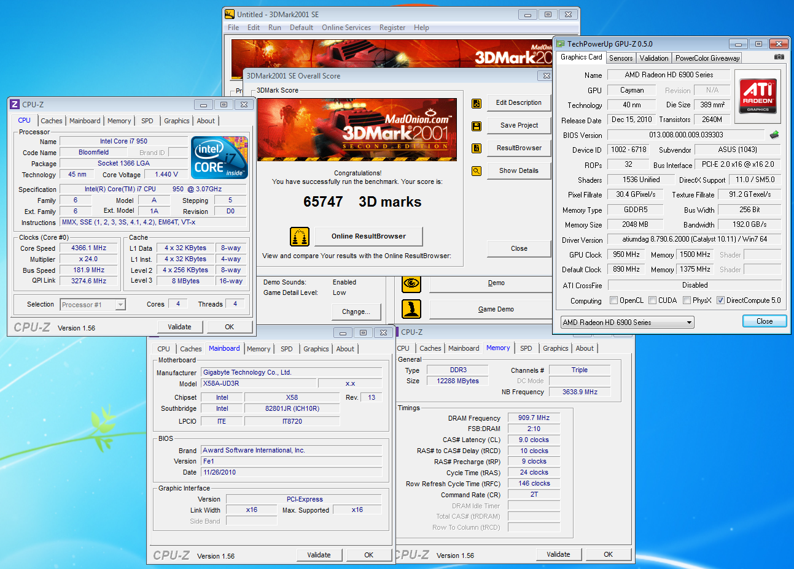Open the Online Services menu
794x569 pixels.
(x=346, y=28)
